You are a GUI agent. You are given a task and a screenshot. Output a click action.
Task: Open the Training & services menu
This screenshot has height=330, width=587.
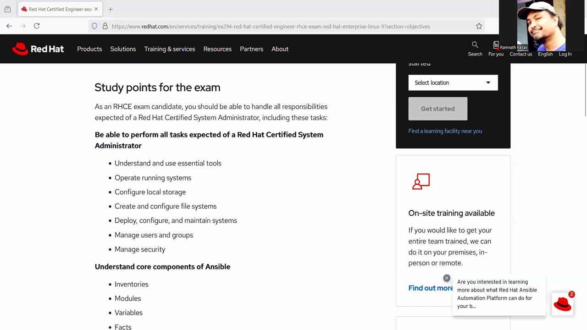point(170,49)
